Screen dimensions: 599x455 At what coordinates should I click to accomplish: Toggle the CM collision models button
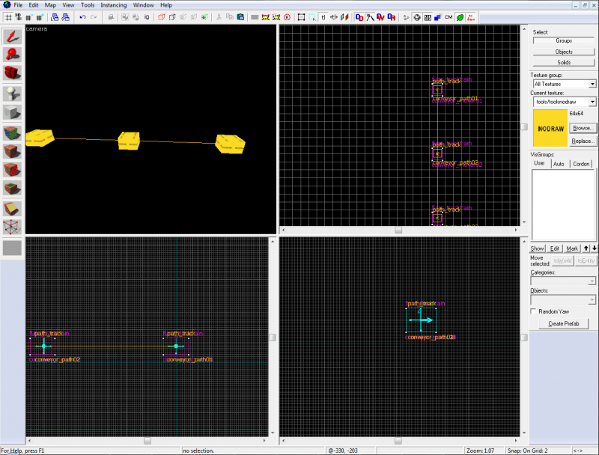coord(448,16)
